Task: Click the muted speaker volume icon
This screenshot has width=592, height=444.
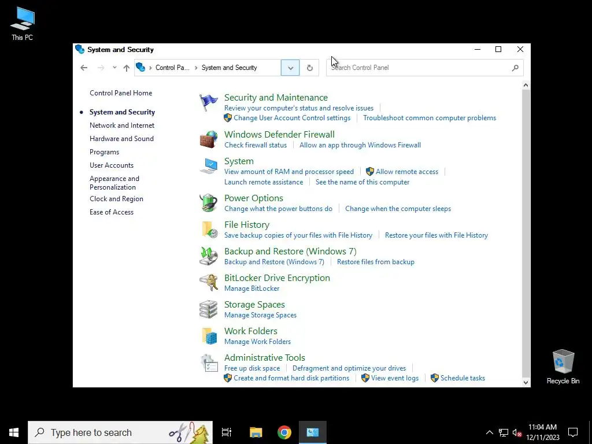Action: (517, 432)
